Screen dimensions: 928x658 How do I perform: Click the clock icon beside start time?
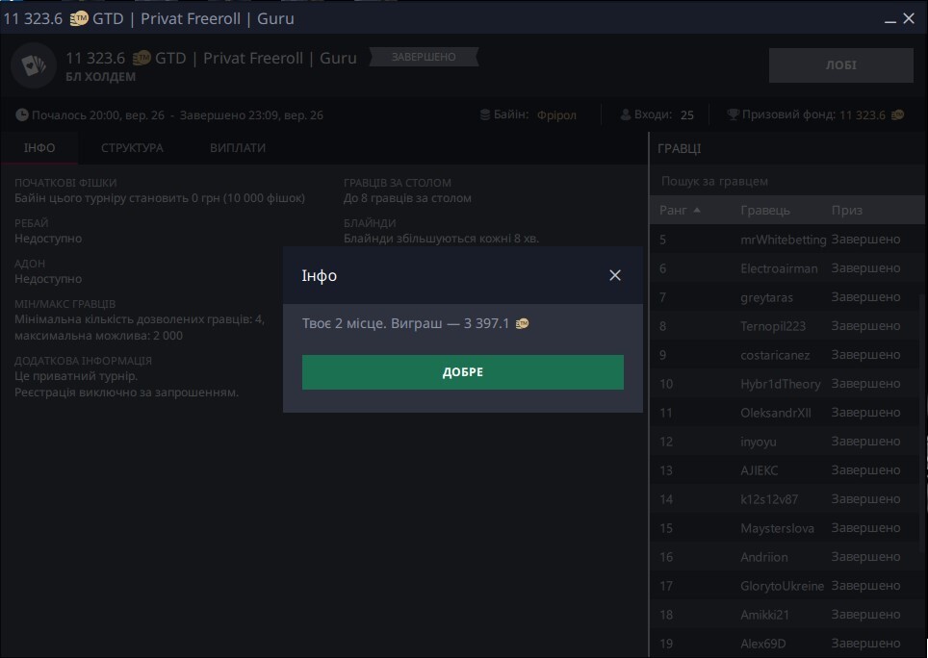point(21,115)
